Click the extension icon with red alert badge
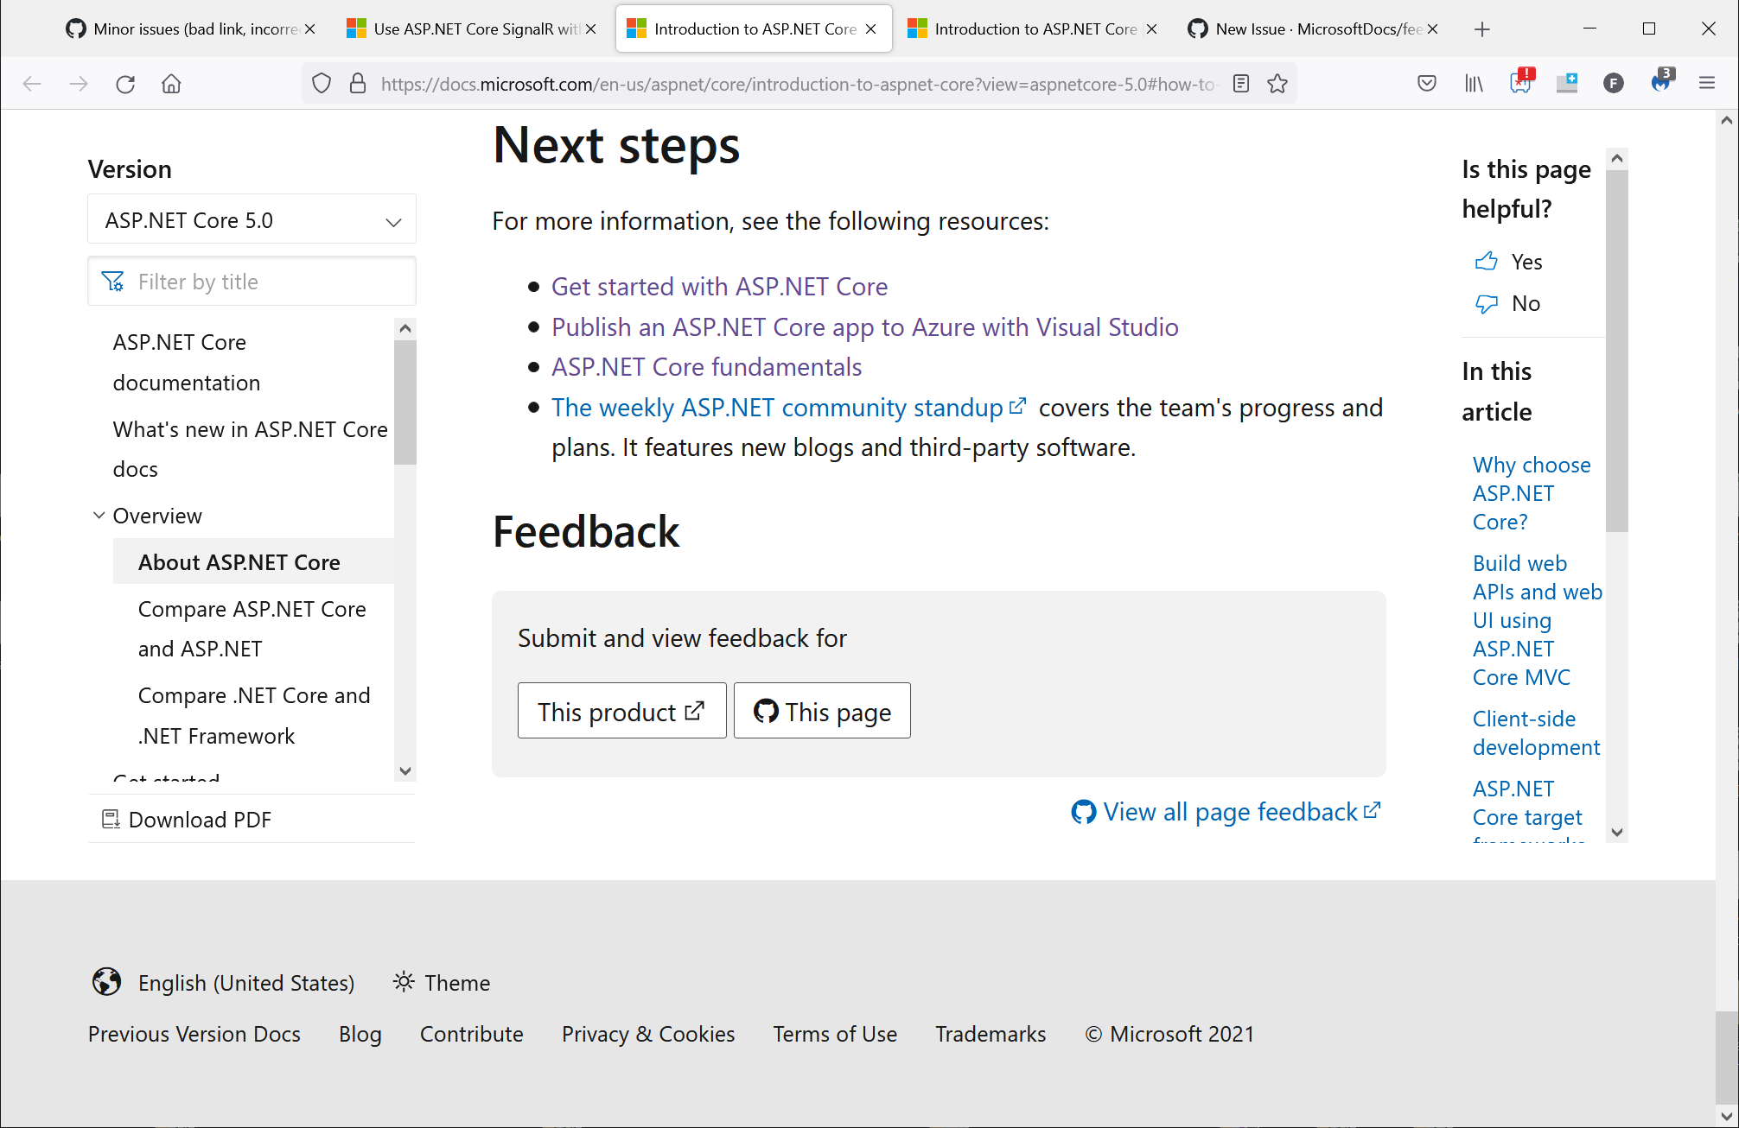 point(1521,81)
